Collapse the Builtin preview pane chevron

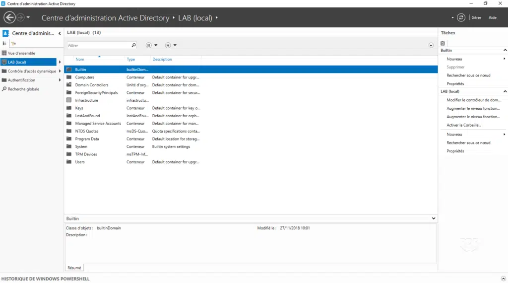(434, 218)
